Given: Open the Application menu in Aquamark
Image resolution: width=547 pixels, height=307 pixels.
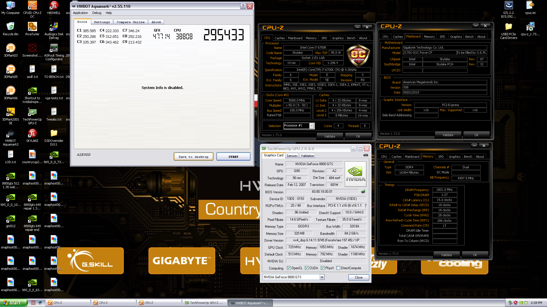Looking at the screenshot, I should point(80,13).
